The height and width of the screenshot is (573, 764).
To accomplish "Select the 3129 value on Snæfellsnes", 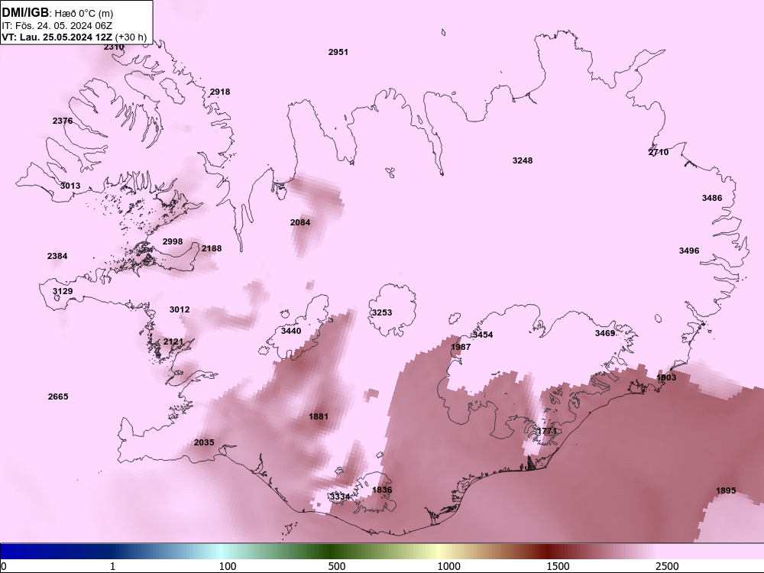I will [63, 291].
